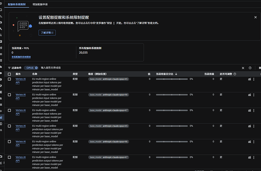
Task: Click the wrench icon in left sidebar
Action: click(x=1, y=29)
